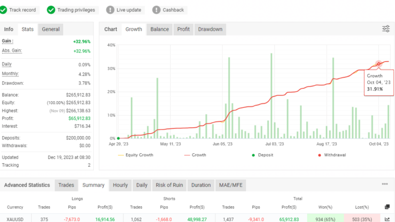
Task: Open the chart settings sliders icon
Action: [386, 29]
